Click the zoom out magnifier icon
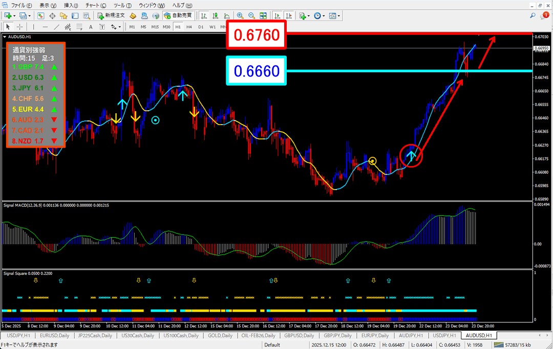Screen dimensions: 553x349 [x=251, y=16]
